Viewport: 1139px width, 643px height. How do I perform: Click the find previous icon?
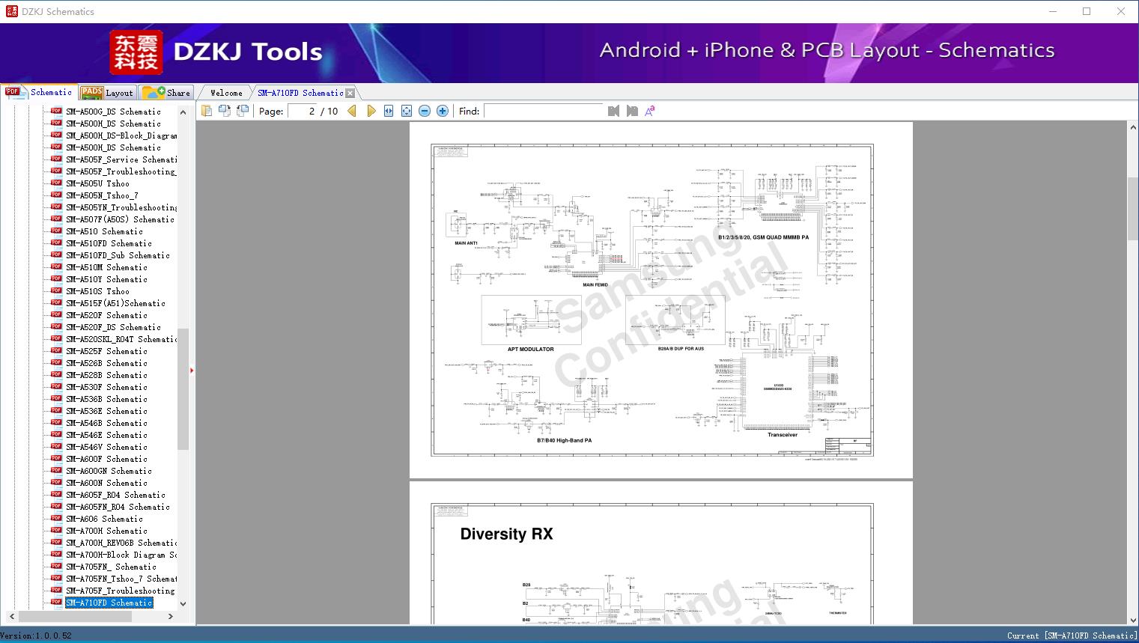(x=613, y=111)
